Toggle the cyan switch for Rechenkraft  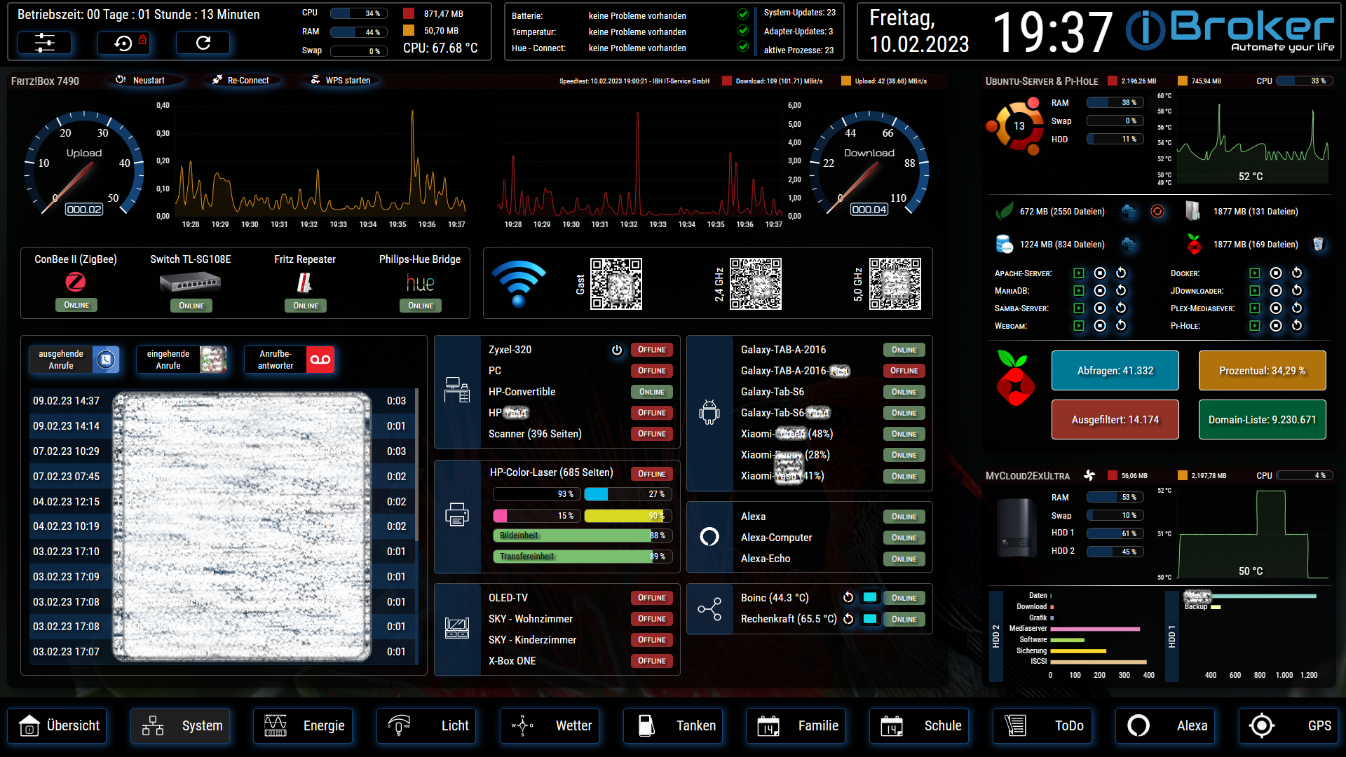(x=870, y=619)
